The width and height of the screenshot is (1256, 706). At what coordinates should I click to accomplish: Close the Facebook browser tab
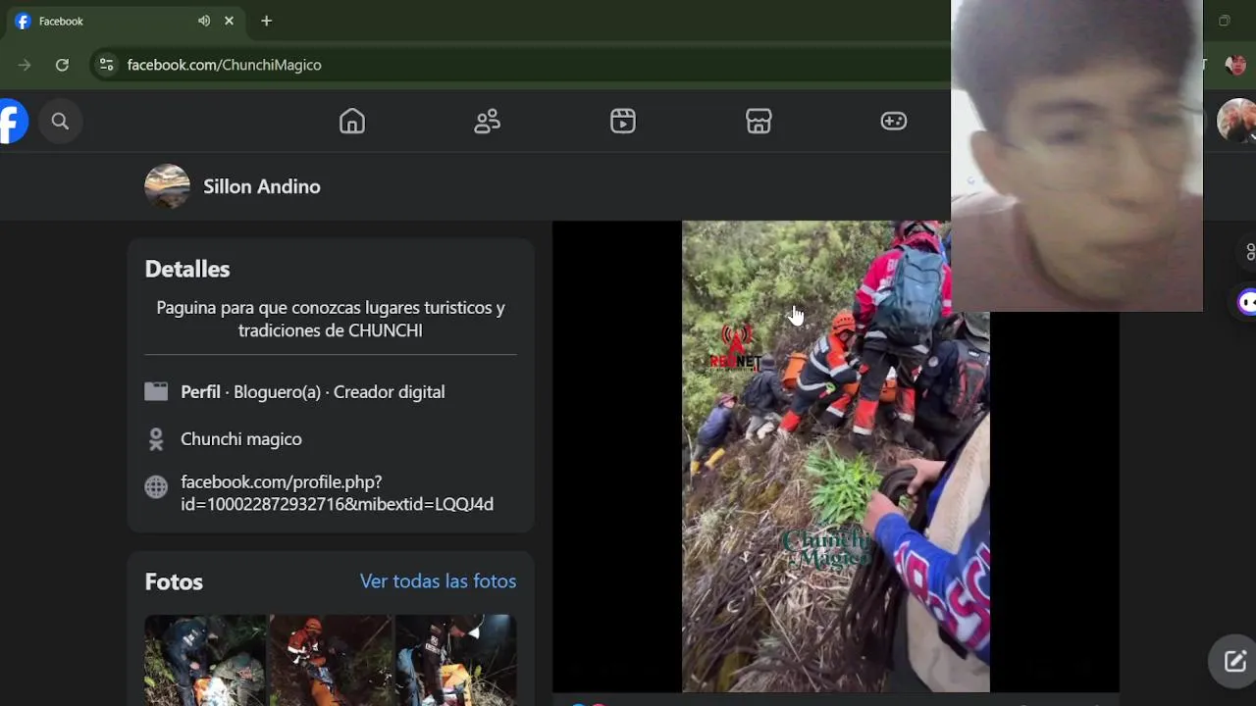pyautogui.click(x=229, y=21)
